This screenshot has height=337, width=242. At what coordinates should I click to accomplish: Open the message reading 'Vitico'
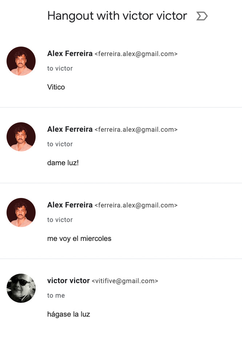[x=56, y=87]
